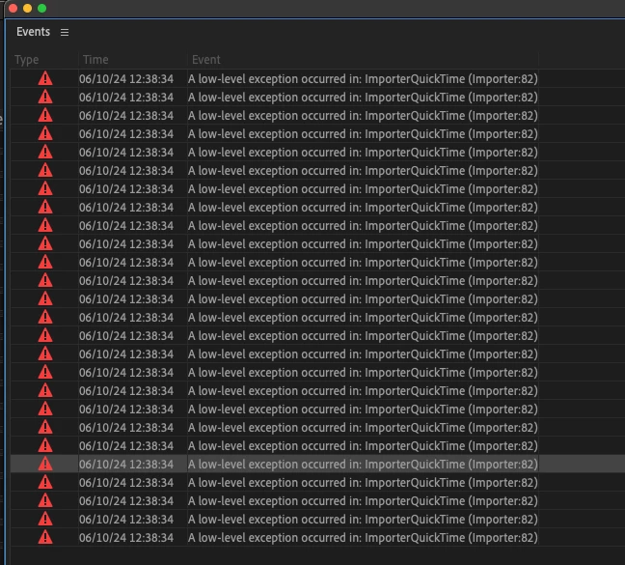Sort by the Time column header
Viewport: 625px width, 565px height.
coord(95,60)
